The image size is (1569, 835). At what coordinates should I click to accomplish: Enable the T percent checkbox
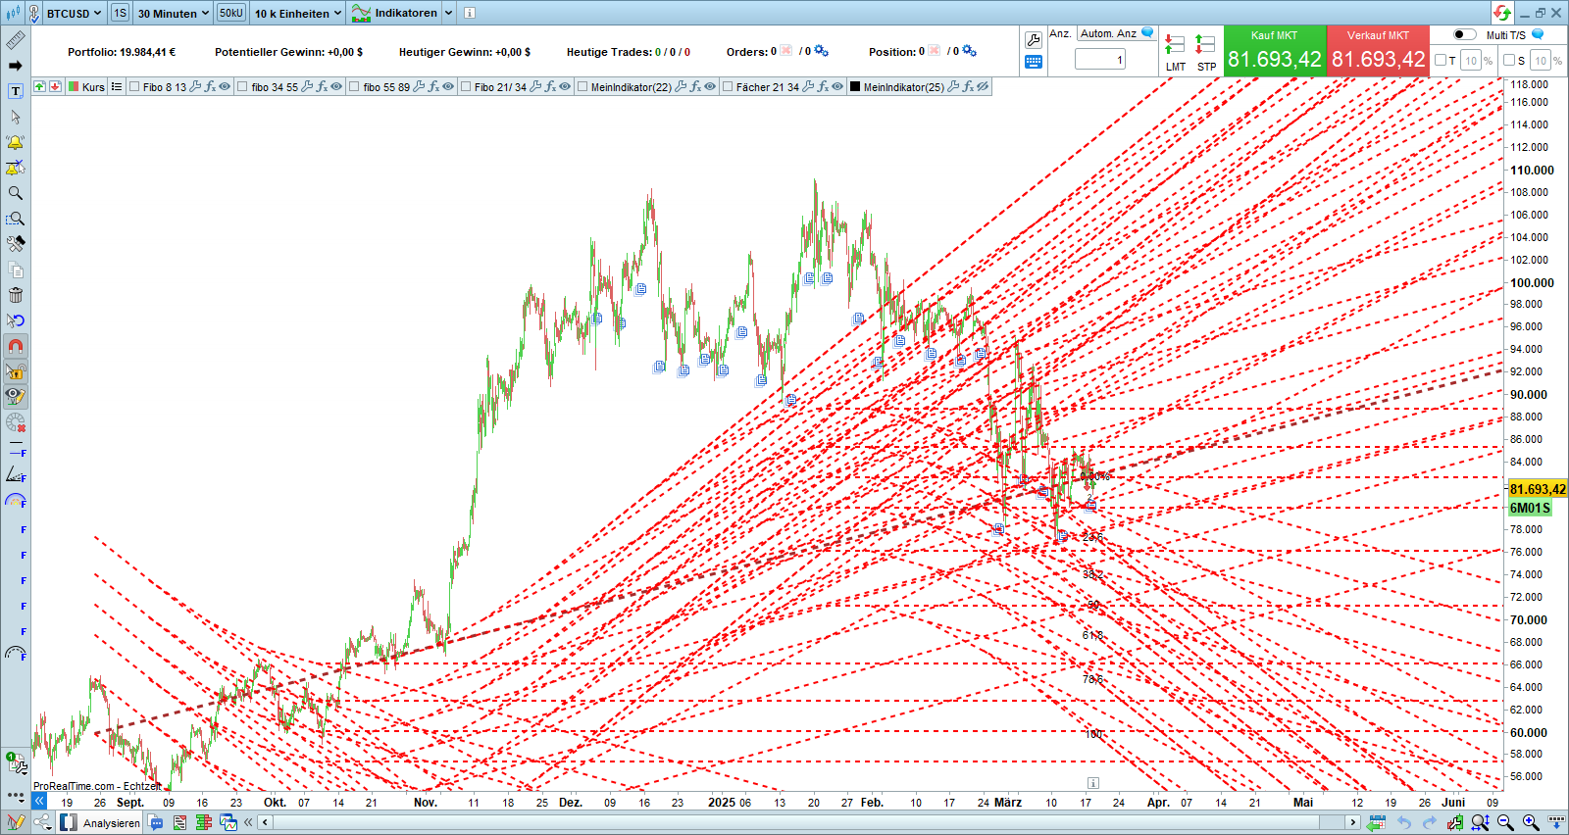[1441, 61]
